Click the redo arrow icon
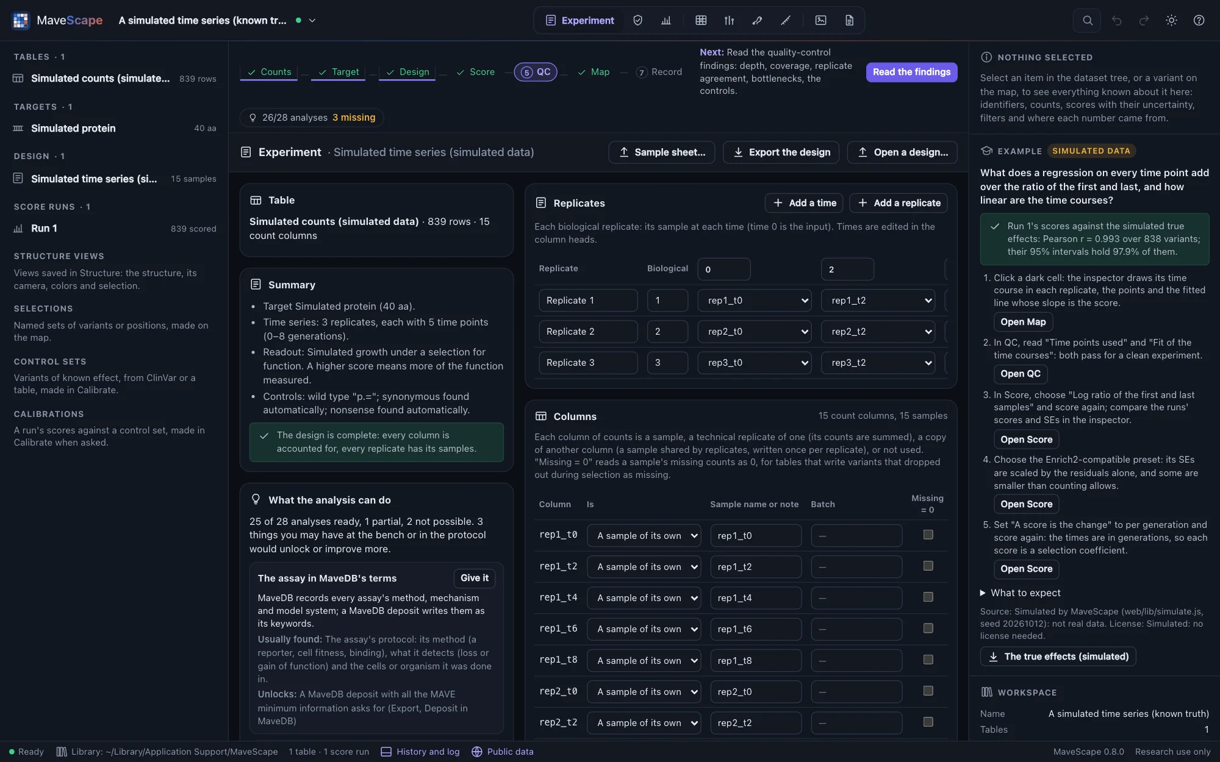Viewport: 1220px width, 762px height. pyautogui.click(x=1144, y=20)
